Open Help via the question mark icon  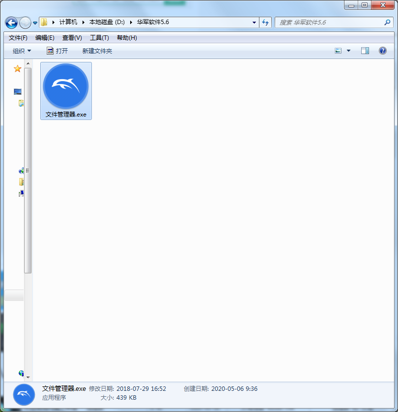382,50
